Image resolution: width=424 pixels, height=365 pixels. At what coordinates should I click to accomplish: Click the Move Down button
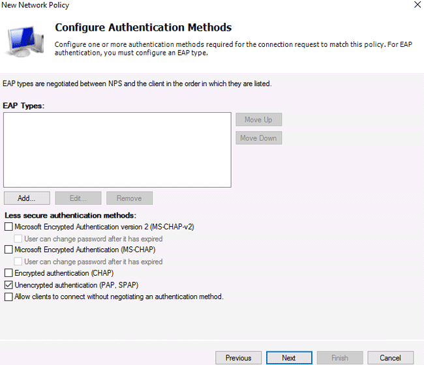click(x=258, y=138)
